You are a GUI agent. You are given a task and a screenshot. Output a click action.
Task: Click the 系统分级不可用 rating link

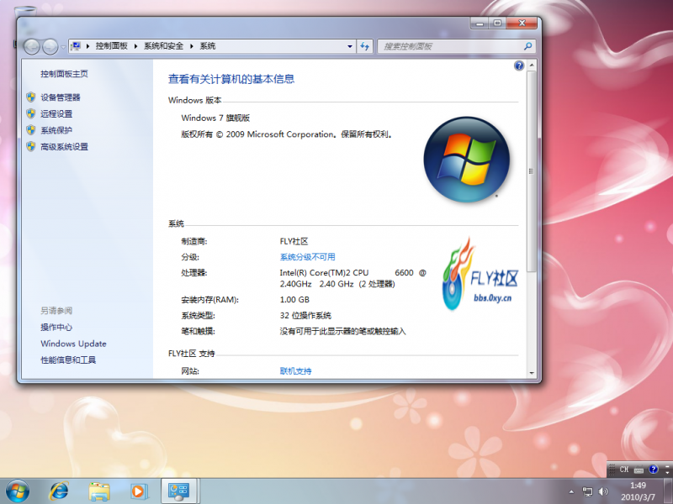coord(307,257)
